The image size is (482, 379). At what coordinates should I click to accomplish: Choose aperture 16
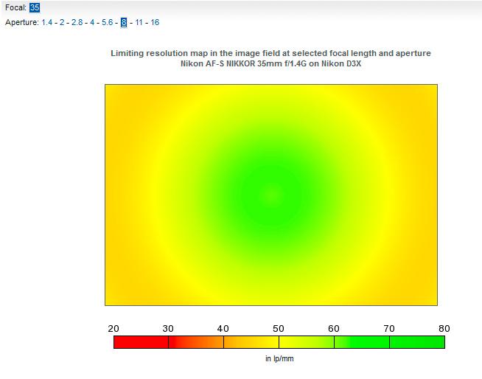click(x=155, y=22)
